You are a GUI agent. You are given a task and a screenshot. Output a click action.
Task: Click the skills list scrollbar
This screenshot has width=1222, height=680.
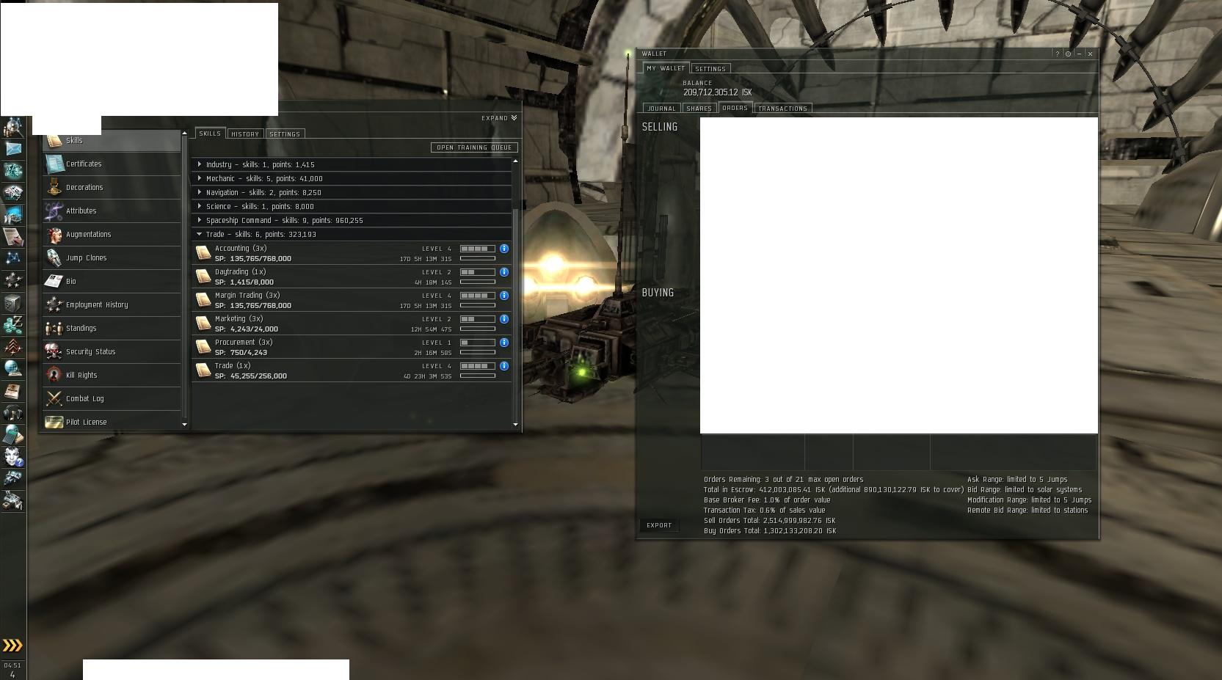tap(515, 315)
